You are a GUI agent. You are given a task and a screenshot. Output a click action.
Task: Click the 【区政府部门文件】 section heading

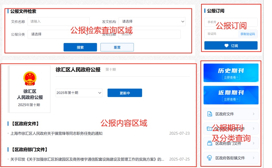tap(29, 150)
